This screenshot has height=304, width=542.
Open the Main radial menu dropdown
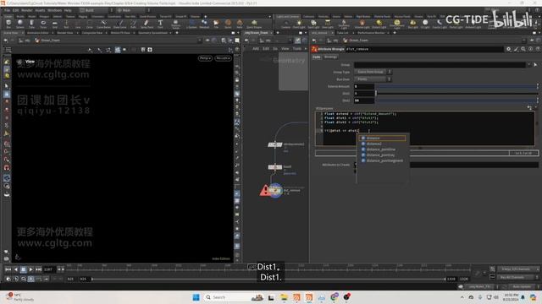coord(133,10)
